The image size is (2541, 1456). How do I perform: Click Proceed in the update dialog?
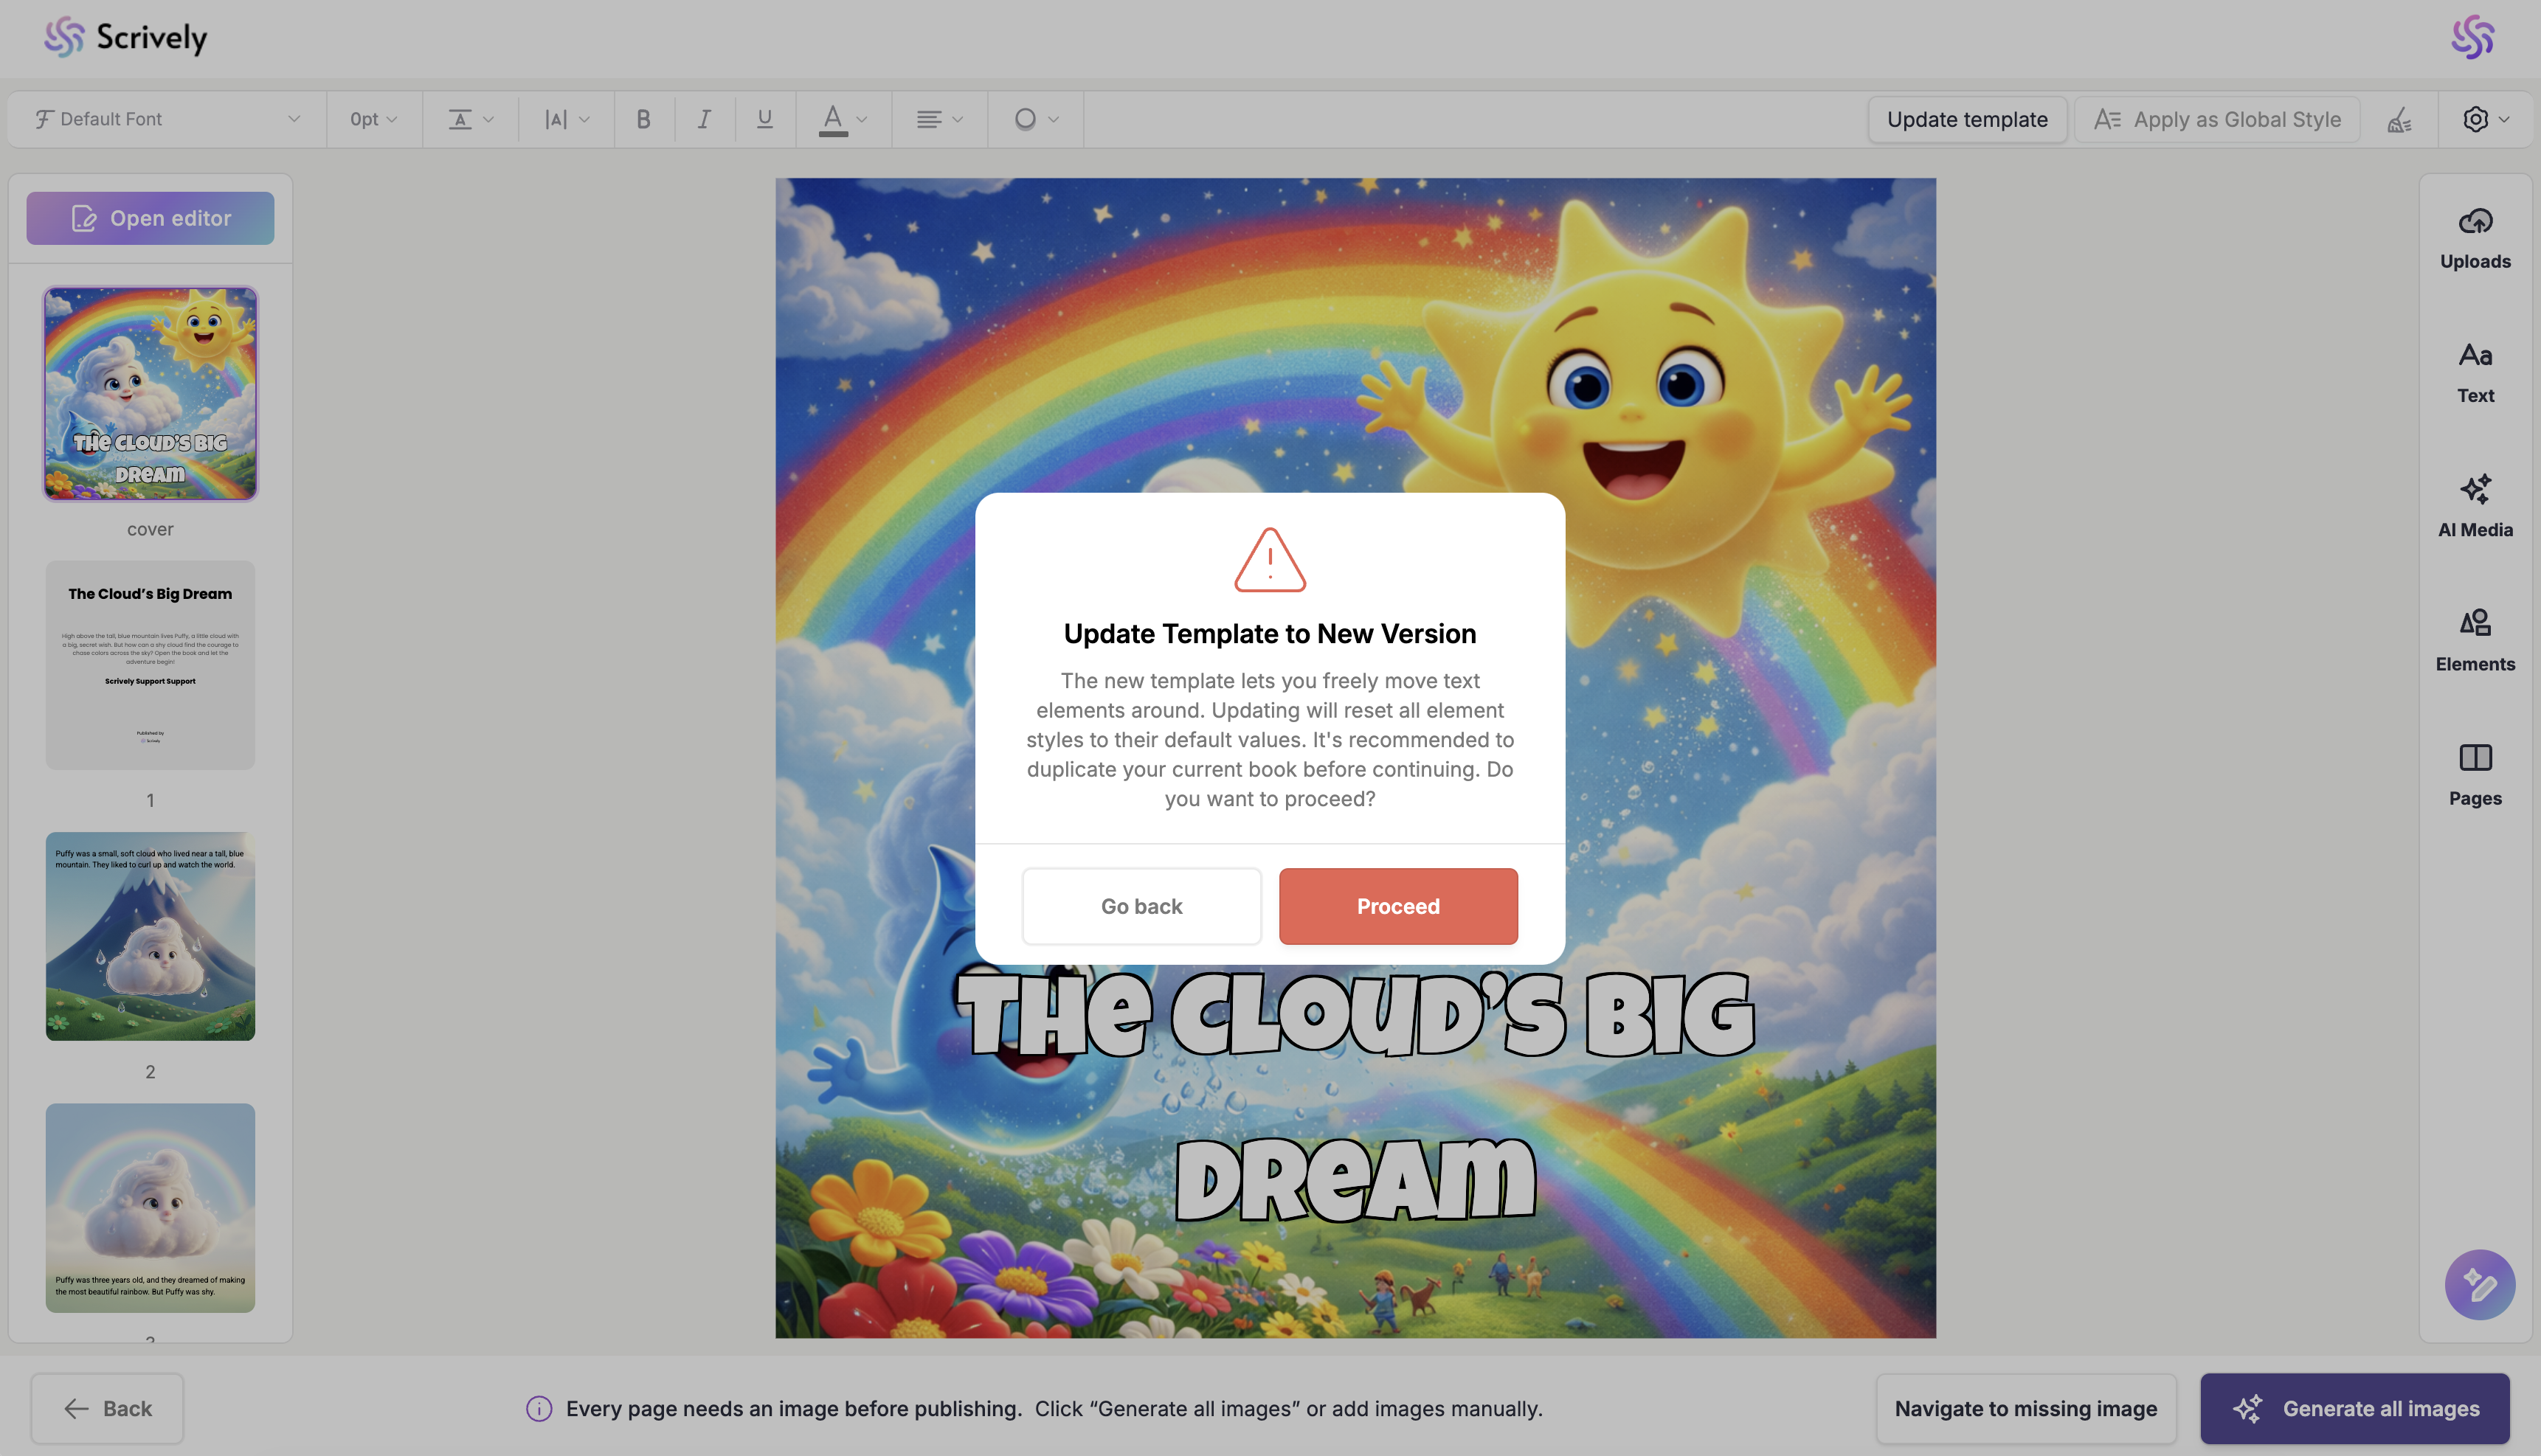pyautogui.click(x=1397, y=906)
